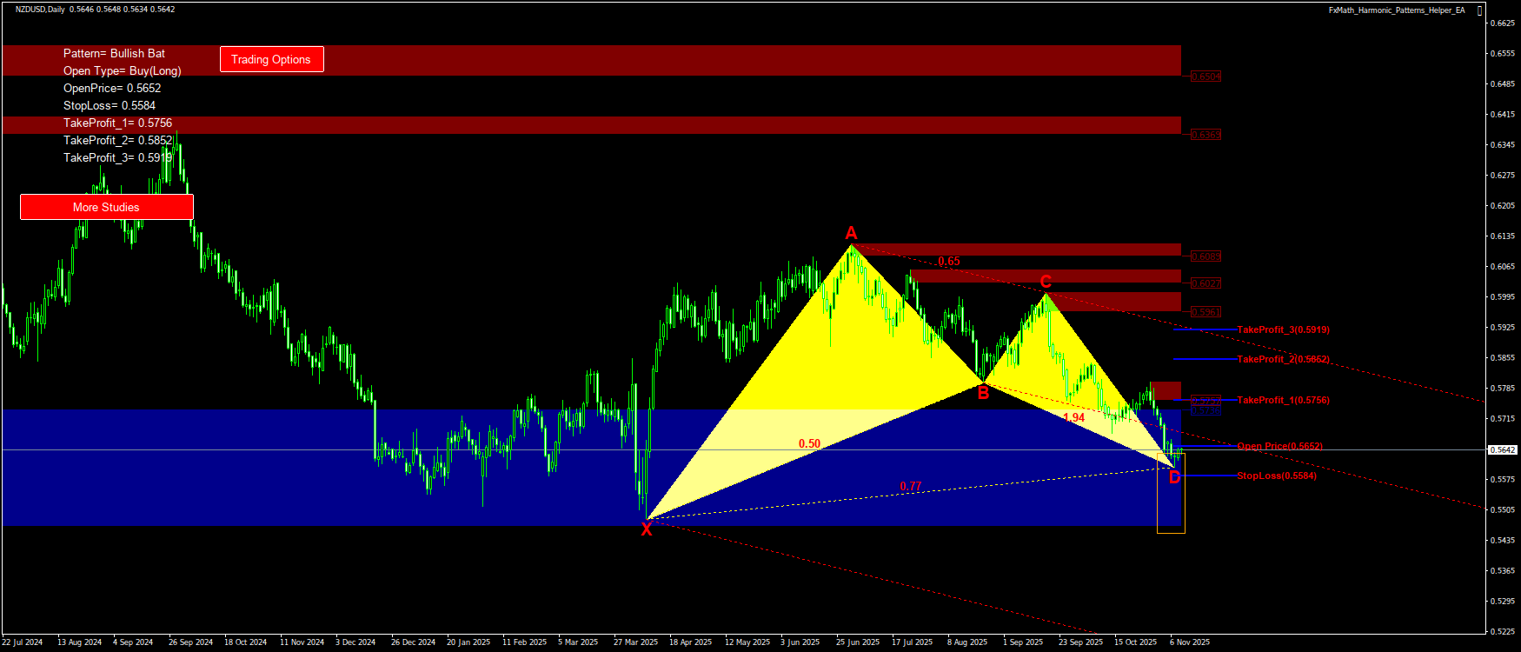Click the TakeProfit_1(0.5756) level label
Image resolution: width=1521 pixels, height=652 pixels.
click(x=1283, y=400)
